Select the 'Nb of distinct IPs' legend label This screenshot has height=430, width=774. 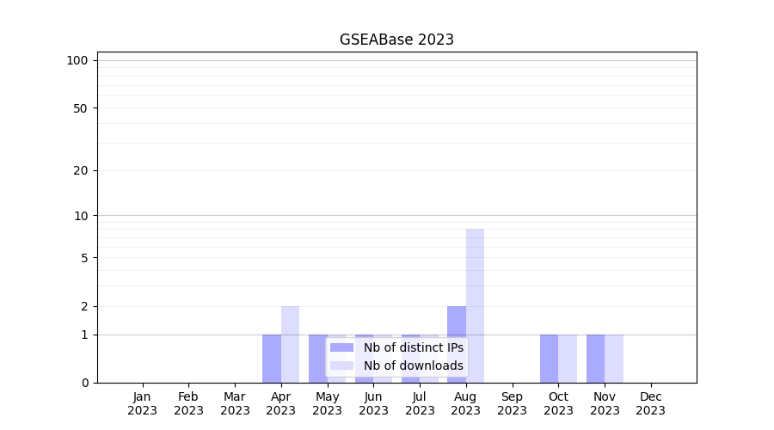pyautogui.click(x=413, y=347)
